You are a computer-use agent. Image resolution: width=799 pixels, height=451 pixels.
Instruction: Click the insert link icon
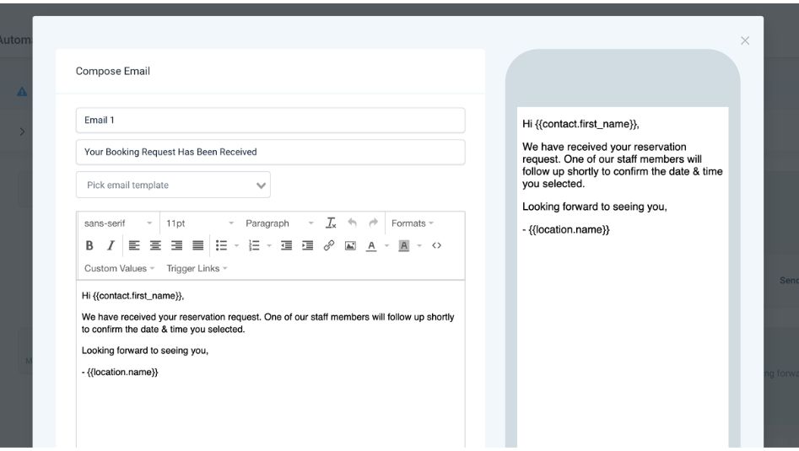click(329, 246)
